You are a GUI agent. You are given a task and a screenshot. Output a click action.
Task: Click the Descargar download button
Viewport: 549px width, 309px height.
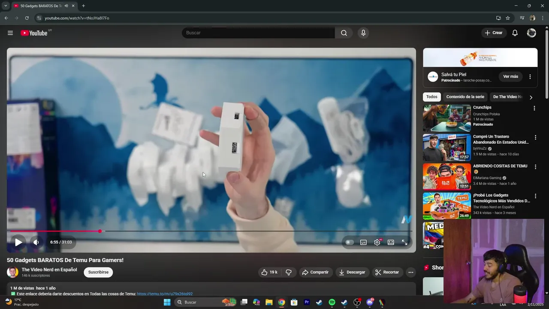352,272
